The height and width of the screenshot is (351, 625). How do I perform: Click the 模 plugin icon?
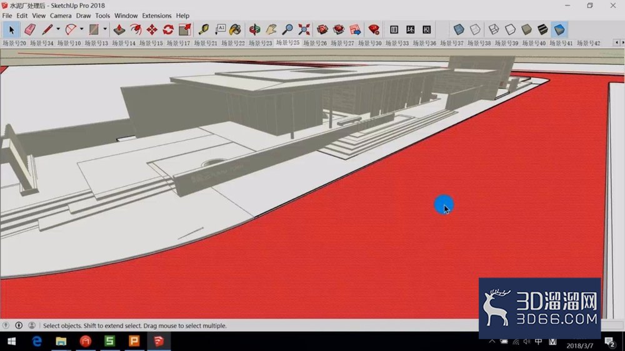click(426, 29)
